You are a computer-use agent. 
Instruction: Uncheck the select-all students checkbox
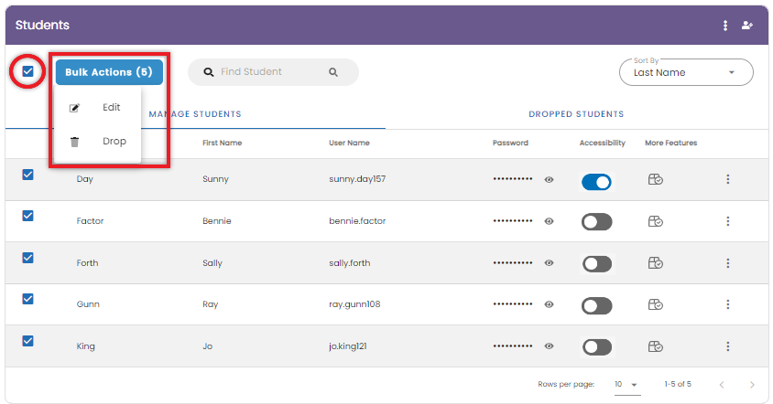coord(27,72)
